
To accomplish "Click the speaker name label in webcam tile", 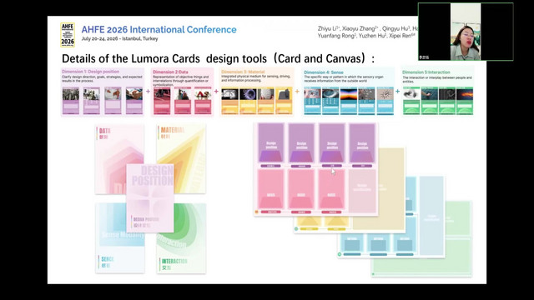I will (x=424, y=57).
